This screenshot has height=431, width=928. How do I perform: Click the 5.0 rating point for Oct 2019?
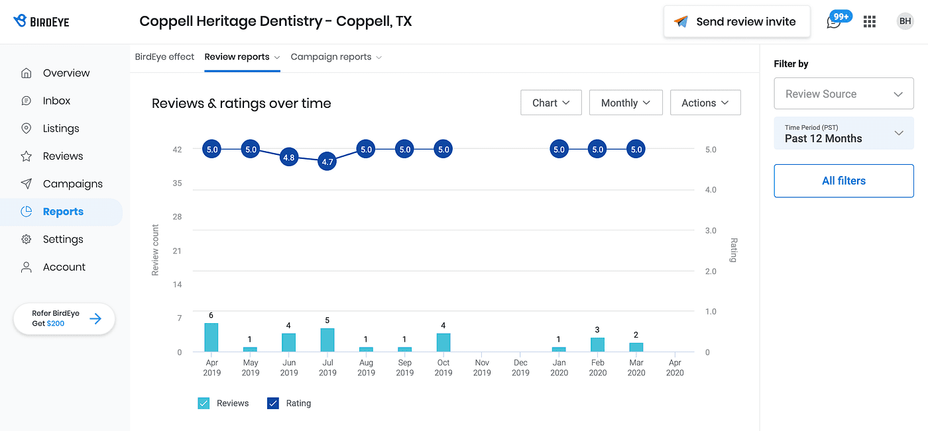click(x=443, y=150)
